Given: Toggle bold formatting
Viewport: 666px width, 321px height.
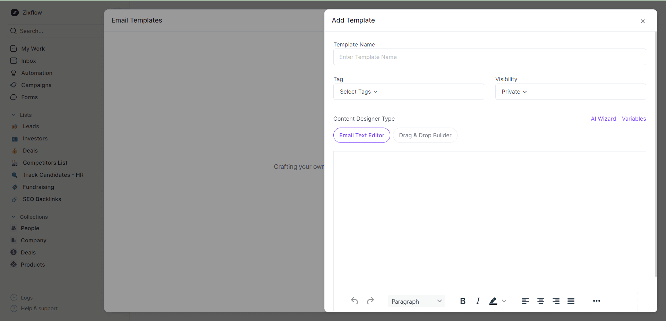Looking at the screenshot, I should point(462,301).
